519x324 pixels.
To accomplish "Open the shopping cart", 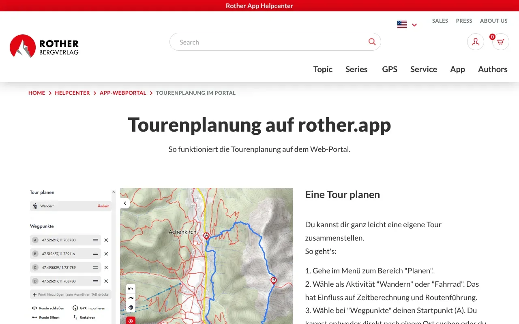I will (500, 42).
